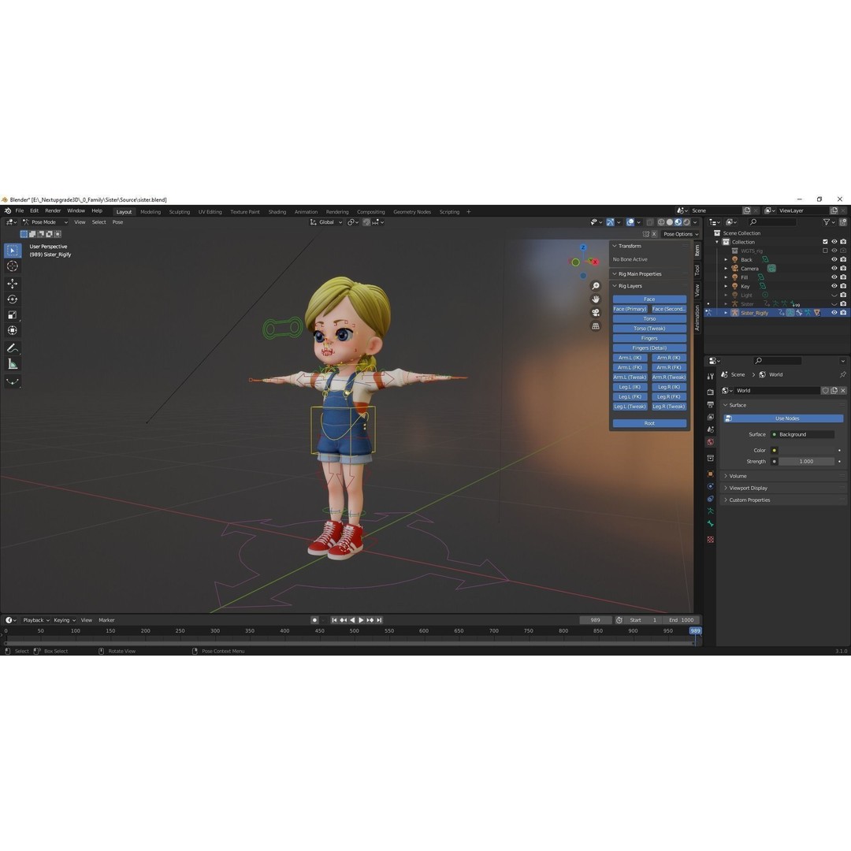
Task: Hide Sister_Rigify in the viewport
Action: click(x=834, y=313)
